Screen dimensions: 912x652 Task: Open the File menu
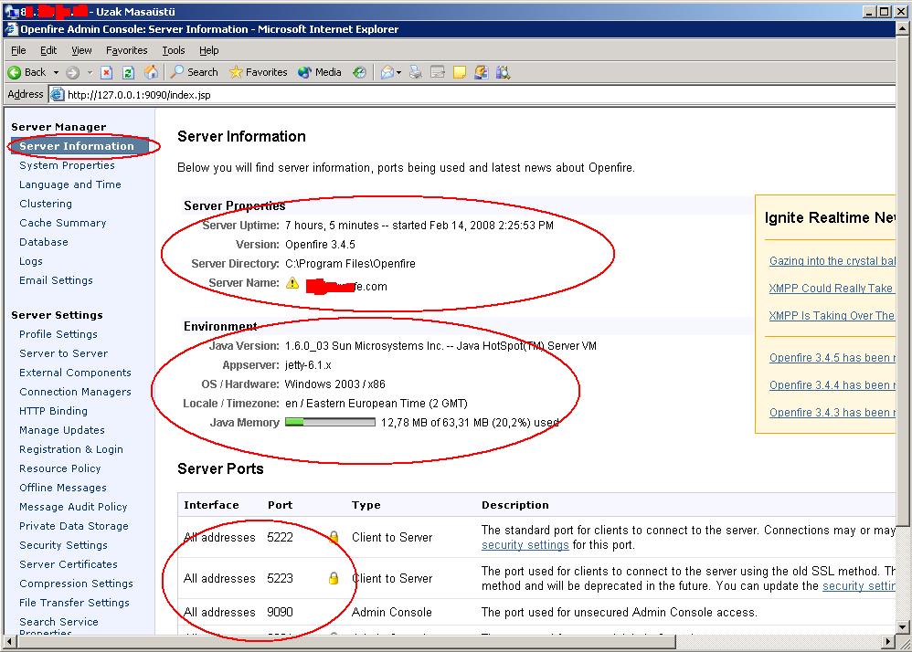(x=18, y=50)
